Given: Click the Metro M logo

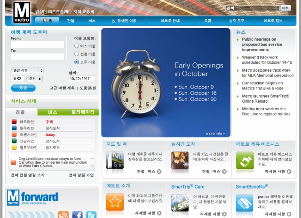Looking at the screenshot, I should coord(22,13).
